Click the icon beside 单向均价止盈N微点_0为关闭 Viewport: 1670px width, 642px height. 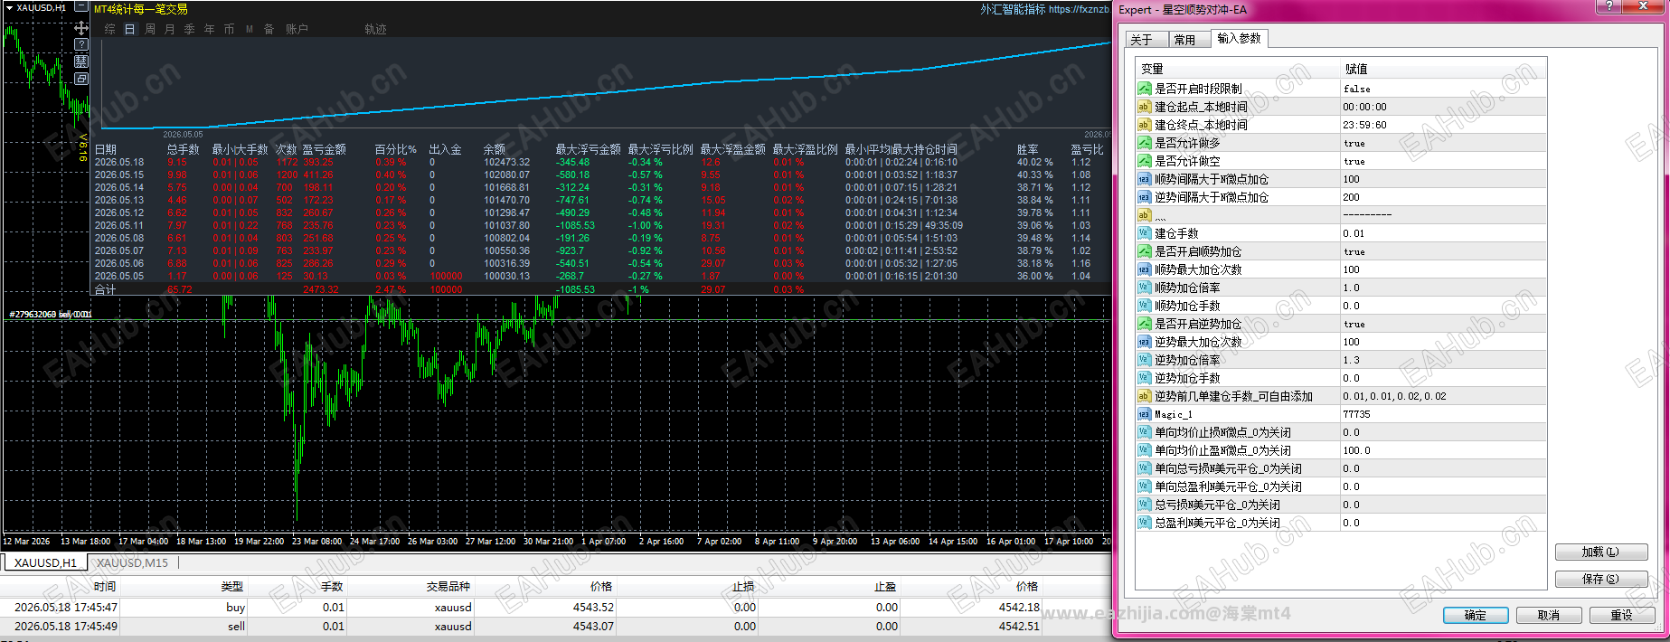[1145, 450]
